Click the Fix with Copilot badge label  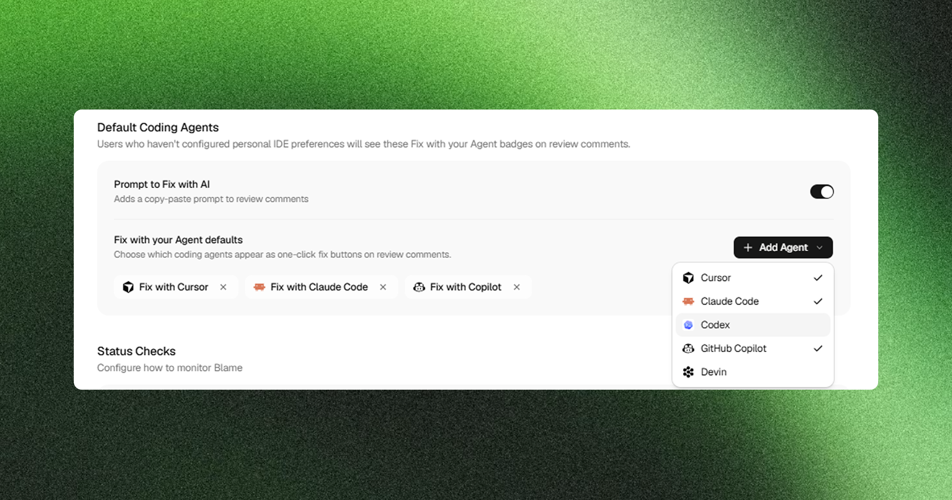466,287
